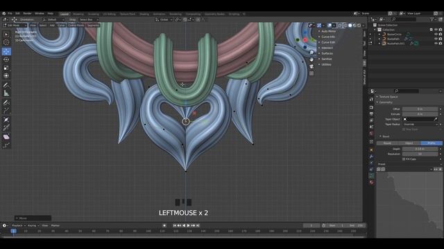
Task: Open the Tool properties tab
Action: pos(371,100)
